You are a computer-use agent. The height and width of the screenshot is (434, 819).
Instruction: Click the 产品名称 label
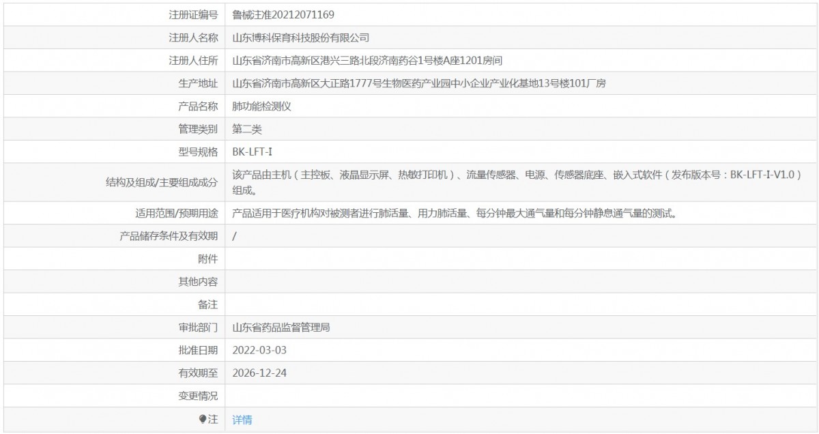(198, 106)
